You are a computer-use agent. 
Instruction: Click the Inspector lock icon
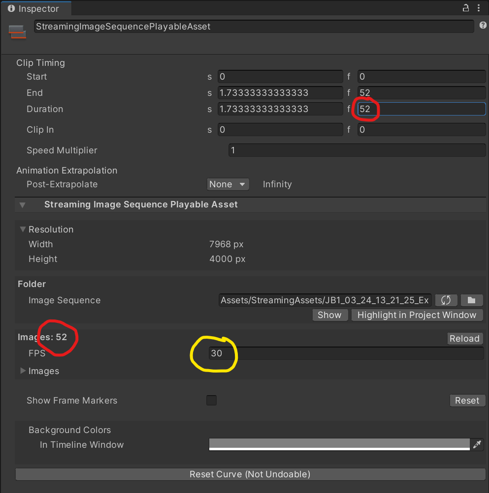[x=465, y=8]
